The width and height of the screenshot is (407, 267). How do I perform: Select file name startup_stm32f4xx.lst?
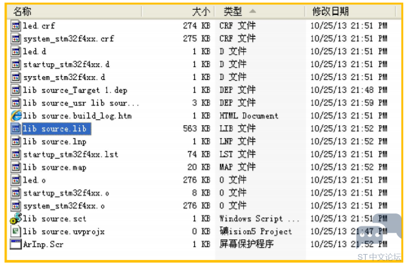pyautogui.click(x=70, y=154)
